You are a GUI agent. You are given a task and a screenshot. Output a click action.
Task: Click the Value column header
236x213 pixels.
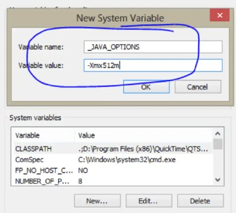pyautogui.click(x=144, y=135)
